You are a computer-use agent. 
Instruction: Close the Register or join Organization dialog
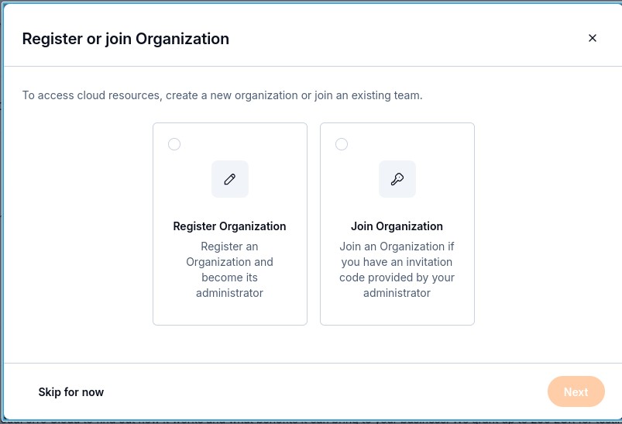[593, 38]
